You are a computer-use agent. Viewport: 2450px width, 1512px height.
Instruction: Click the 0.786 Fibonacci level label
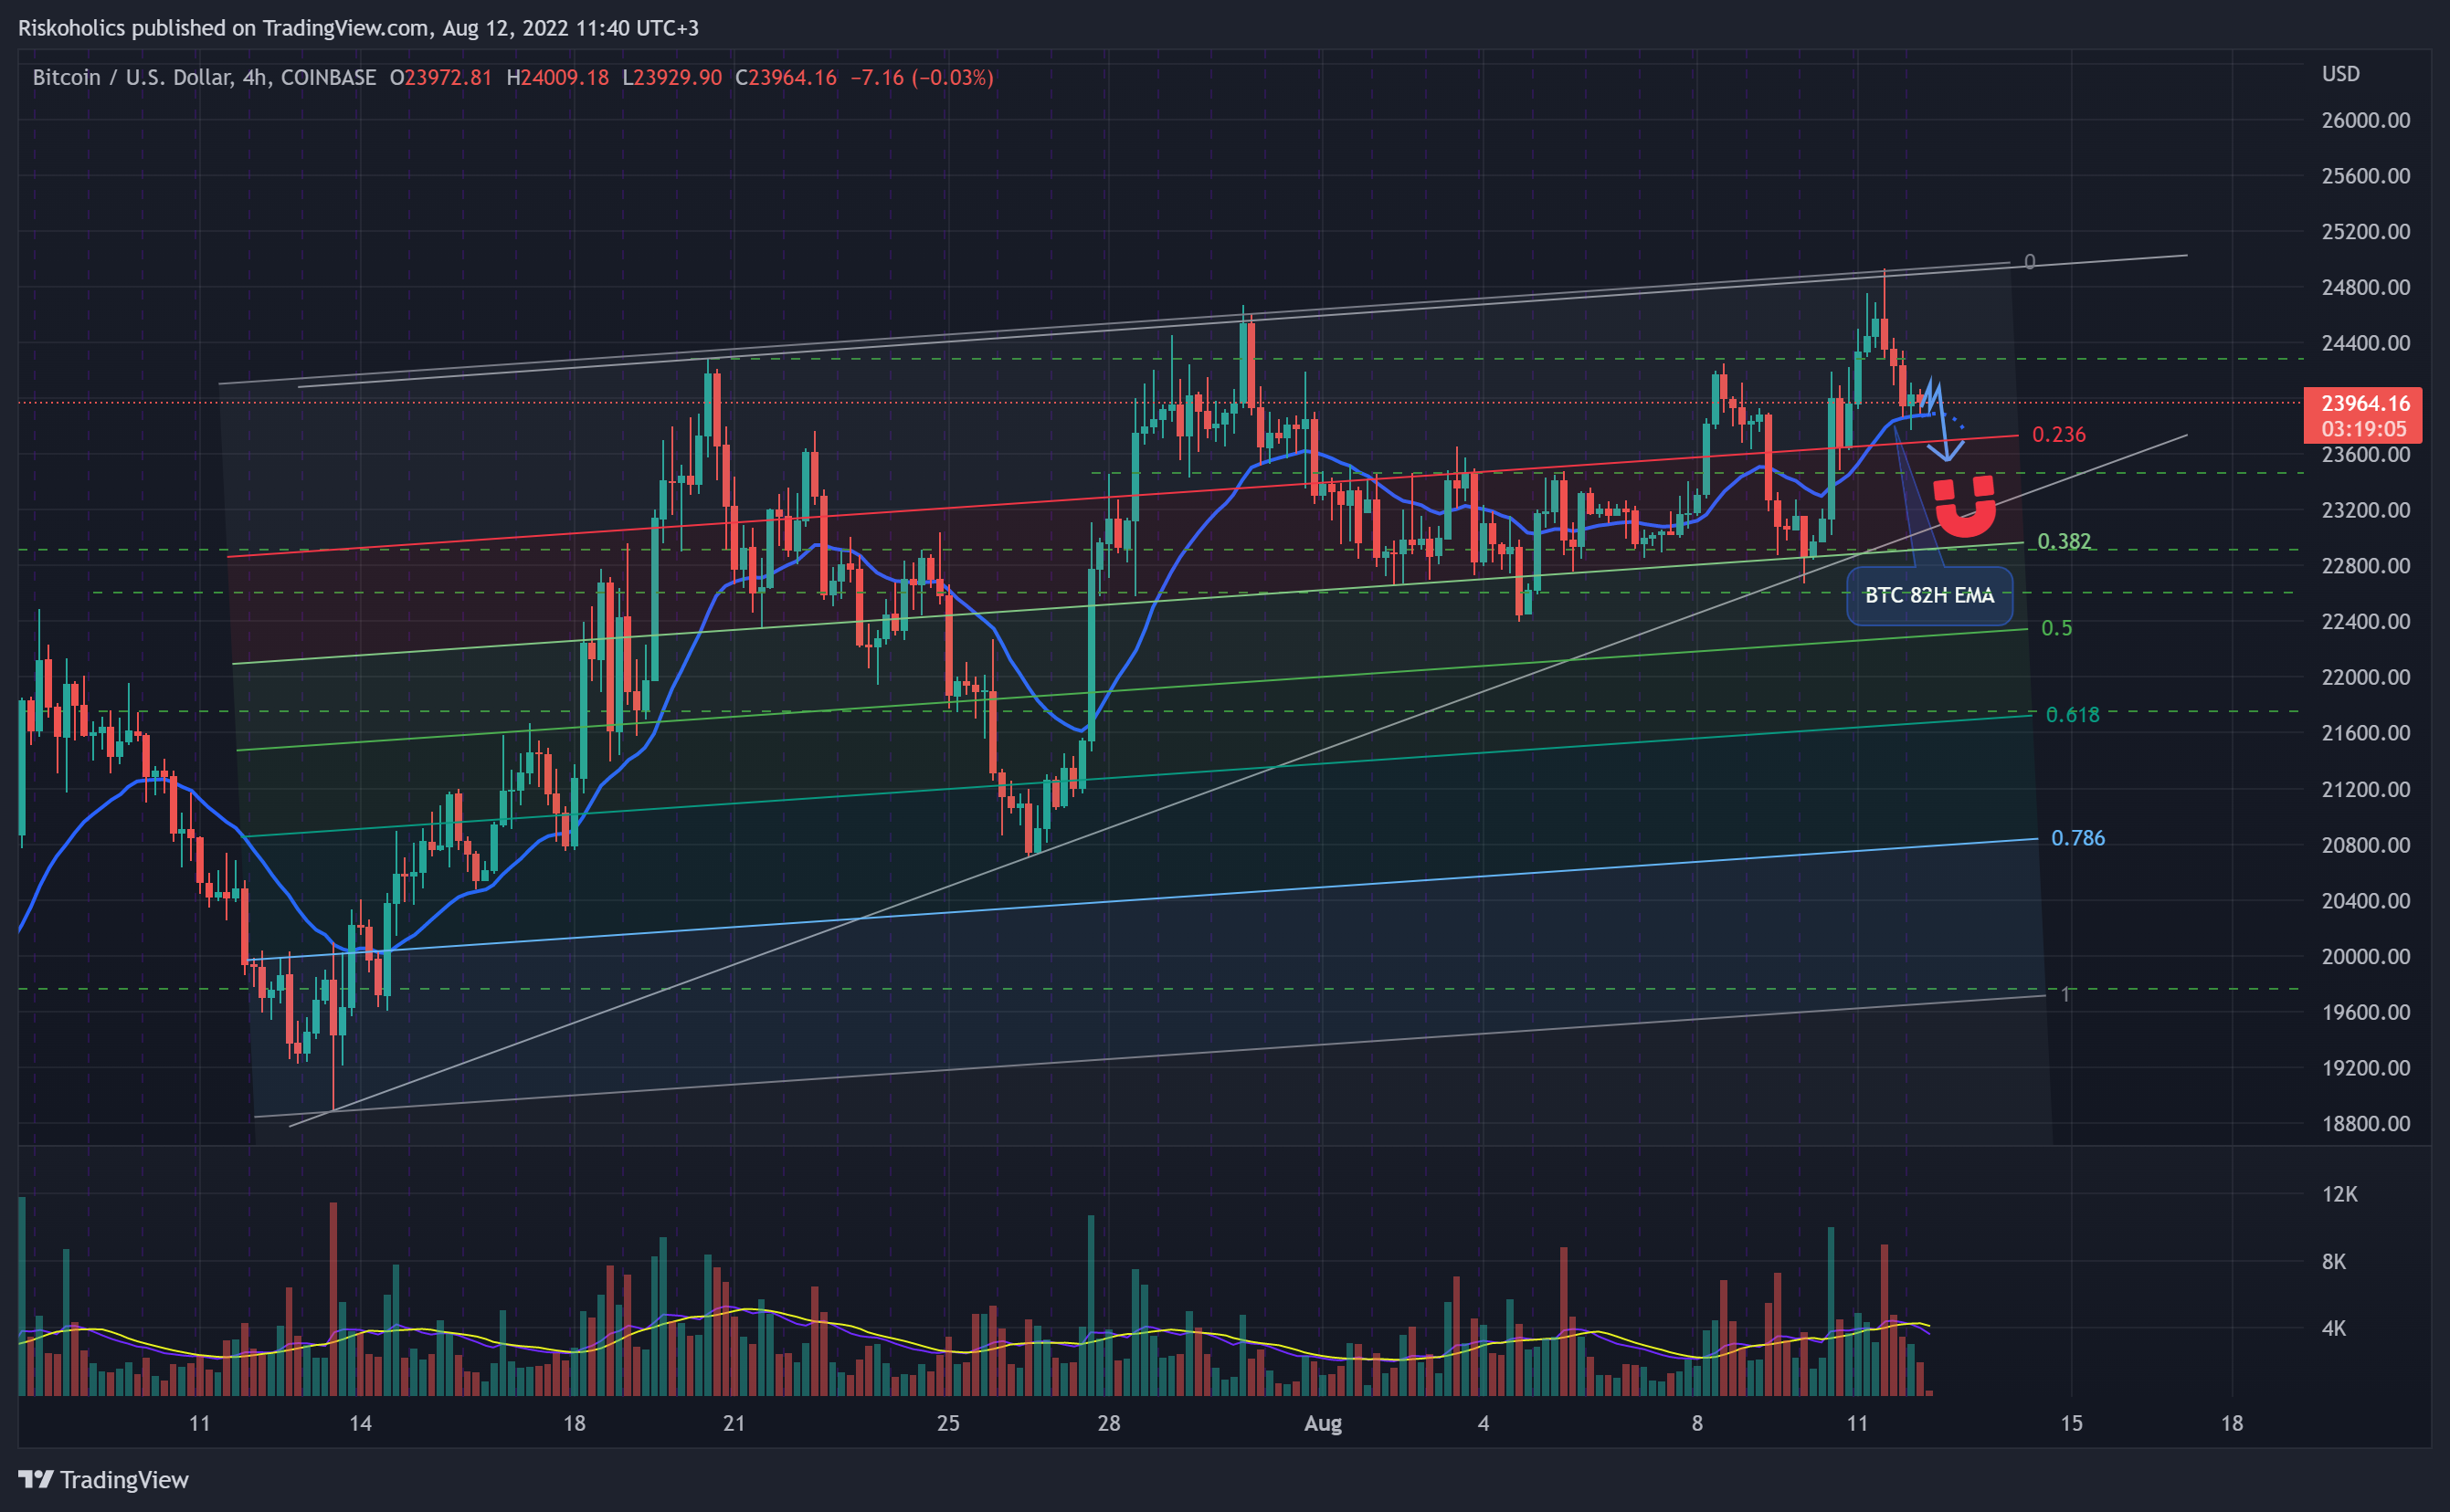[2077, 838]
